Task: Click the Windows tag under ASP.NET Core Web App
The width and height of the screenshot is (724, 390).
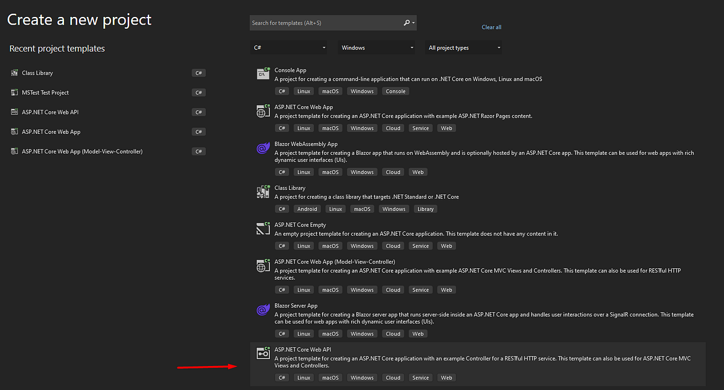Action: tap(362, 128)
